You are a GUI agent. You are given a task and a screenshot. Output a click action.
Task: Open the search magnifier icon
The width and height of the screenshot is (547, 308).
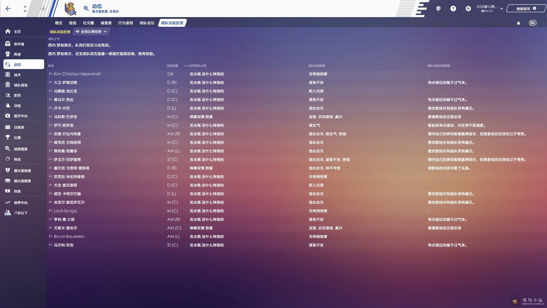86,9
